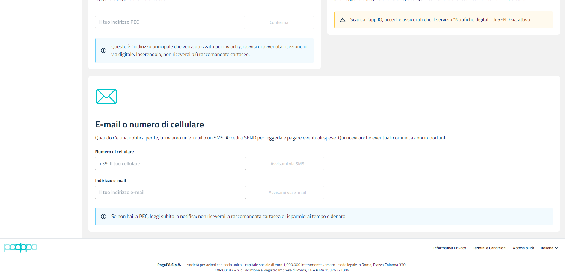Click the envelope icon above the e-mail heading
Viewport: 565px width, 275px height.
click(x=106, y=97)
